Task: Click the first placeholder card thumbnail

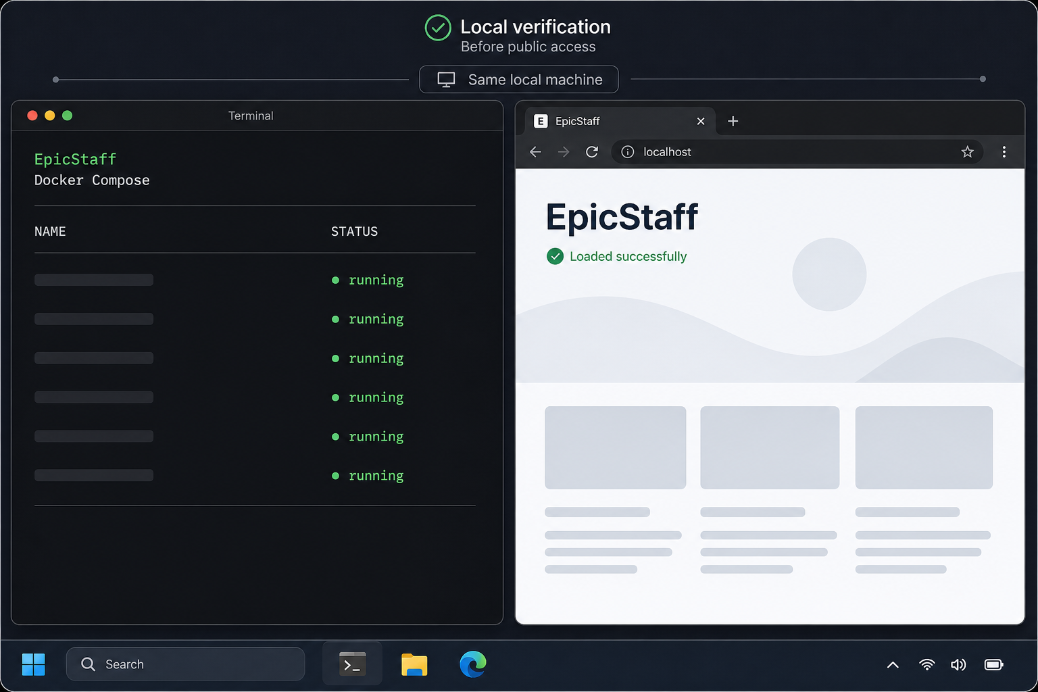Action: pos(616,447)
